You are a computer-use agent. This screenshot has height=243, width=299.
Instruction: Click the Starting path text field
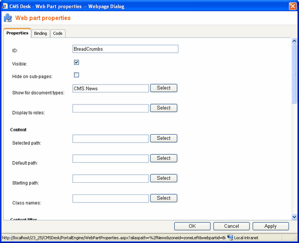click(x=110, y=179)
